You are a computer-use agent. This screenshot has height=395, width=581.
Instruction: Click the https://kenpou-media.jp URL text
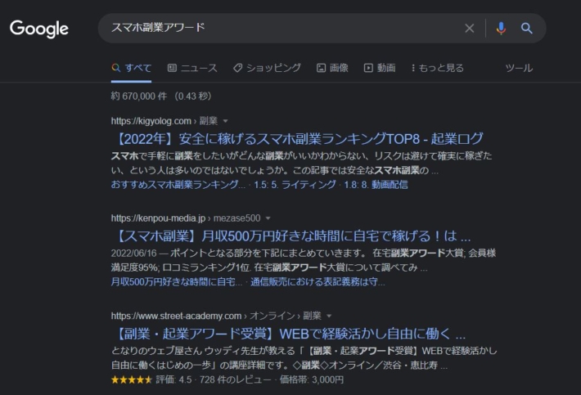158,218
